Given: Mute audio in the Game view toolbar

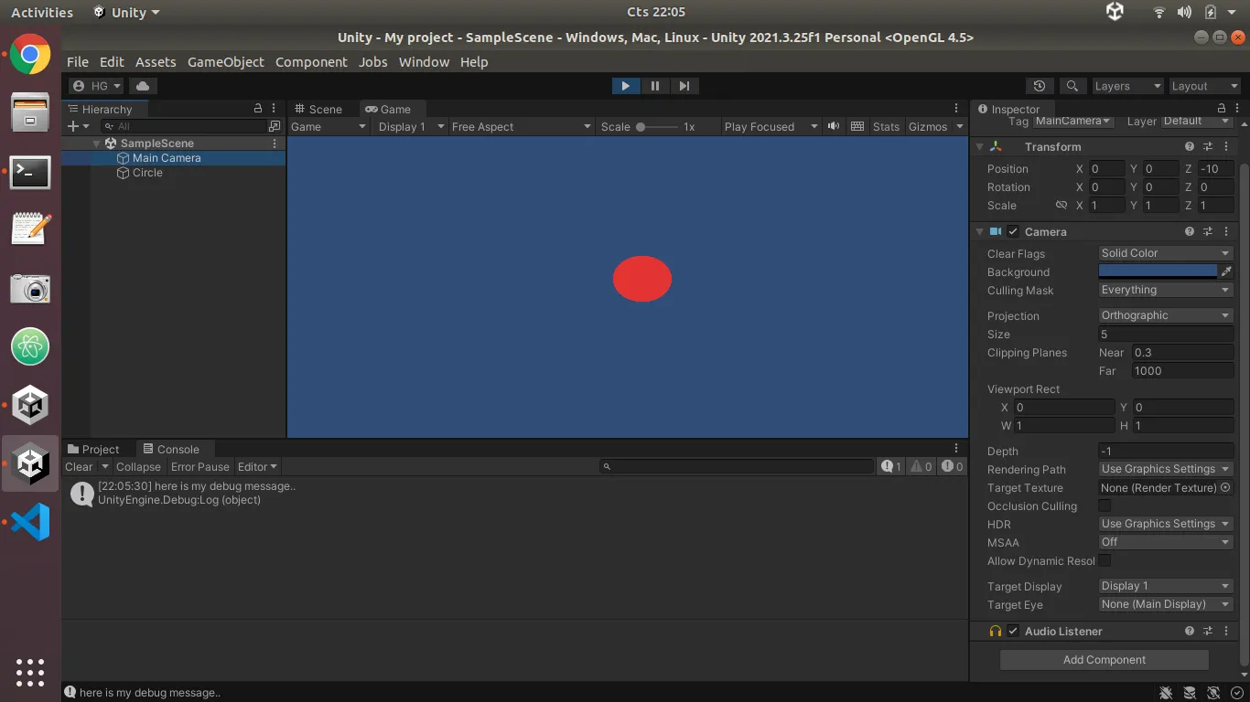Looking at the screenshot, I should click(833, 126).
